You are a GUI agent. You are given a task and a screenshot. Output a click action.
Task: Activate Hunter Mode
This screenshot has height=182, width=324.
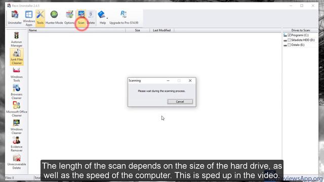click(x=54, y=18)
